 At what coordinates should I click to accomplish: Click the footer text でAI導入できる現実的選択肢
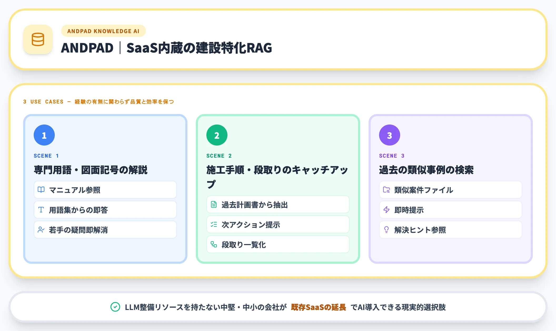(x=398, y=307)
